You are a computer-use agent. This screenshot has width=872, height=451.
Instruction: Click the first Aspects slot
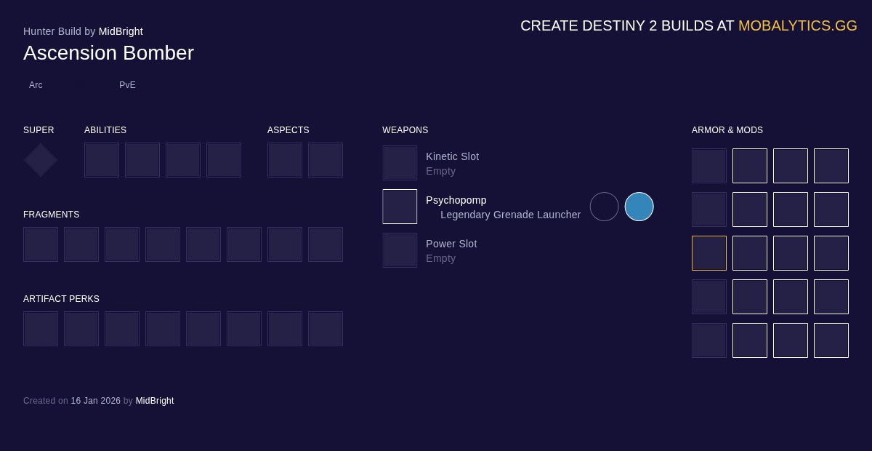pyautogui.click(x=285, y=160)
